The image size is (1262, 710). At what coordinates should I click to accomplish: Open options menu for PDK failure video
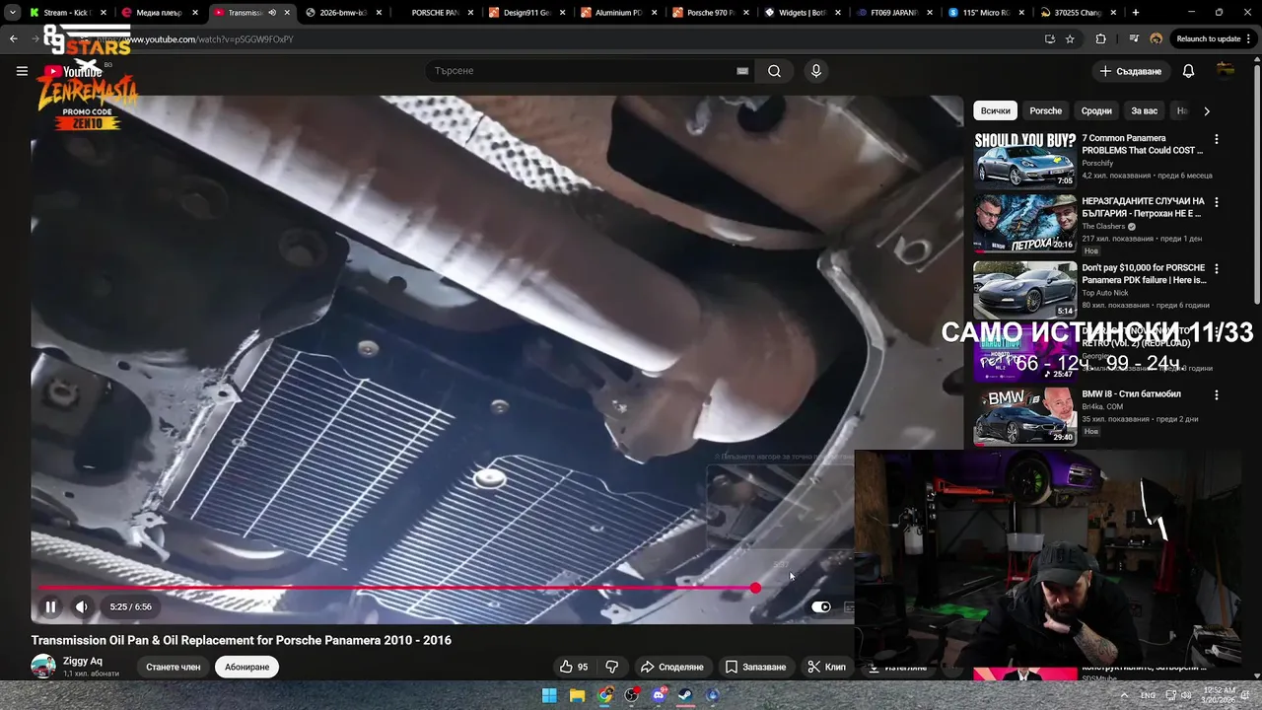pyautogui.click(x=1216, y=268)
